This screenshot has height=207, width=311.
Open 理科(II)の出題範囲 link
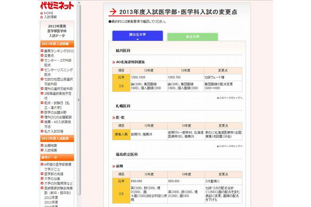click(58, 117)
